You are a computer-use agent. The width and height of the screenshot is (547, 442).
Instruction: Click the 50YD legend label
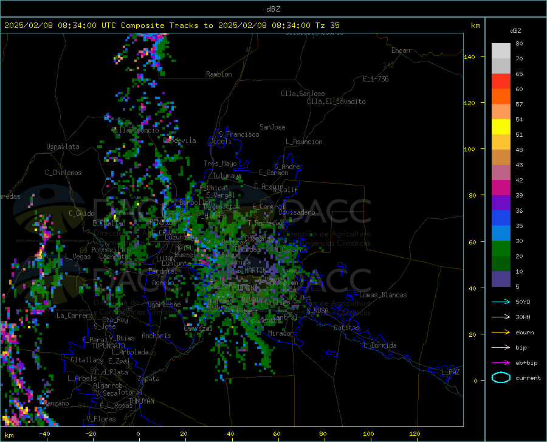(x=523, y=302)
